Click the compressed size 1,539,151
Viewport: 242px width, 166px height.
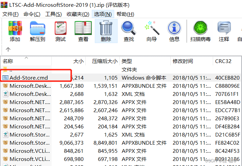[x=106, y=86]
